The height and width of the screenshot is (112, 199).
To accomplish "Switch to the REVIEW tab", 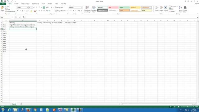I will 50,4.
